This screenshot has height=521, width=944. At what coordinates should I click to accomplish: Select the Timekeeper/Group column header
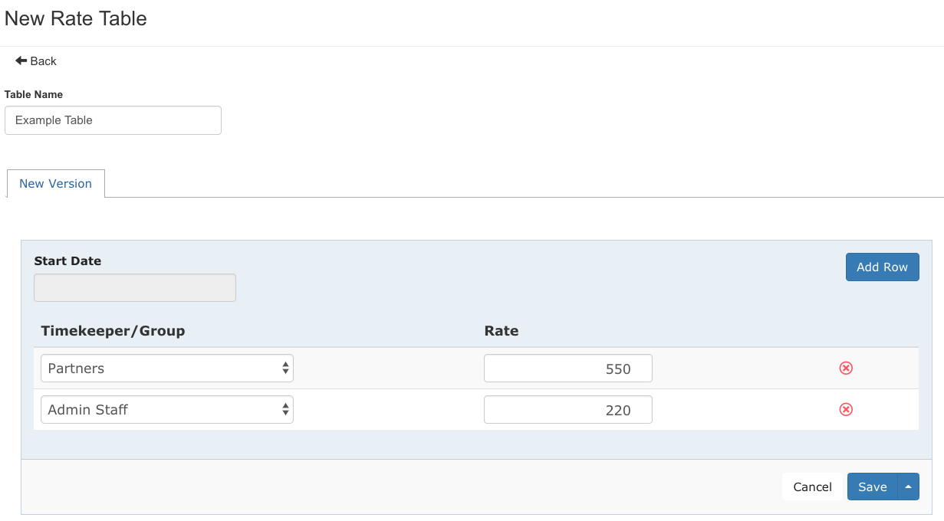112,330
